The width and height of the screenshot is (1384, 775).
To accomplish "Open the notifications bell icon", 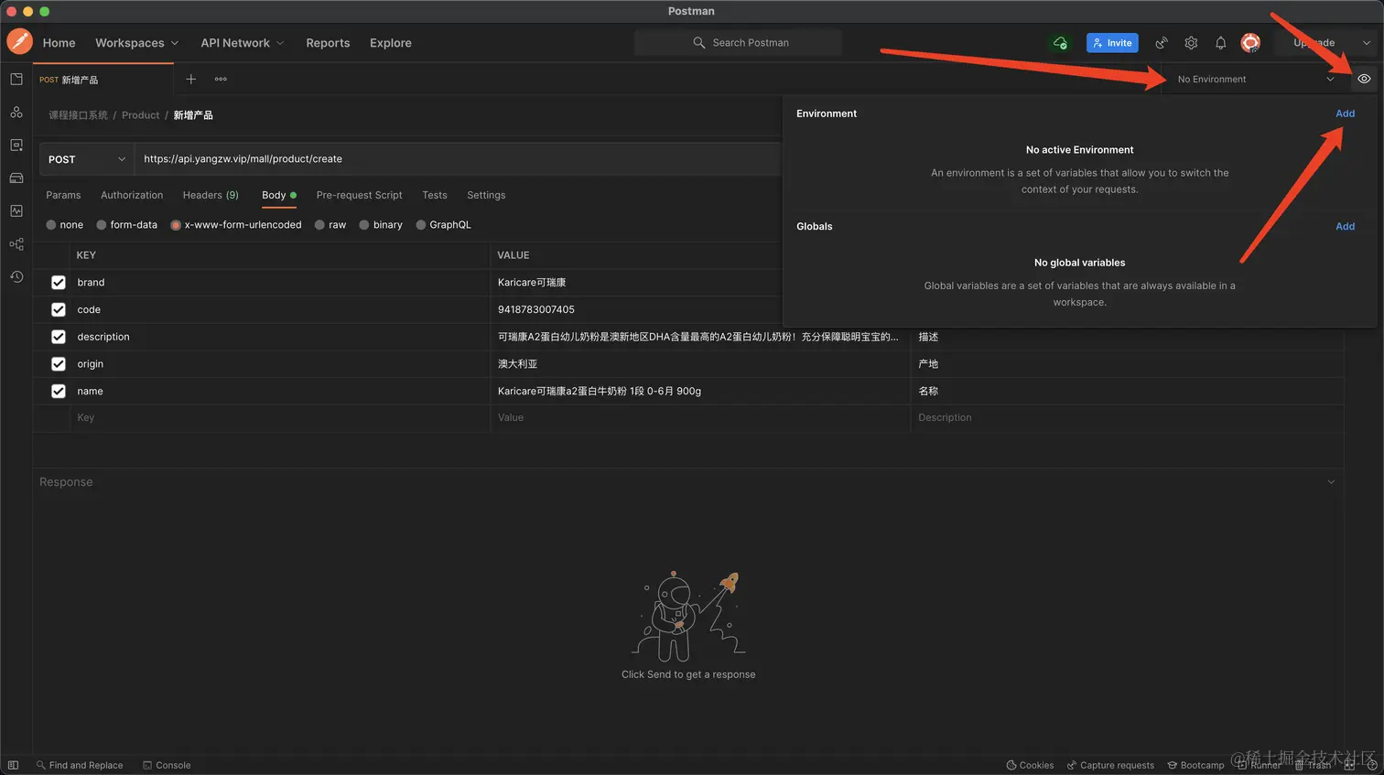I will (x=1220, y=43).
